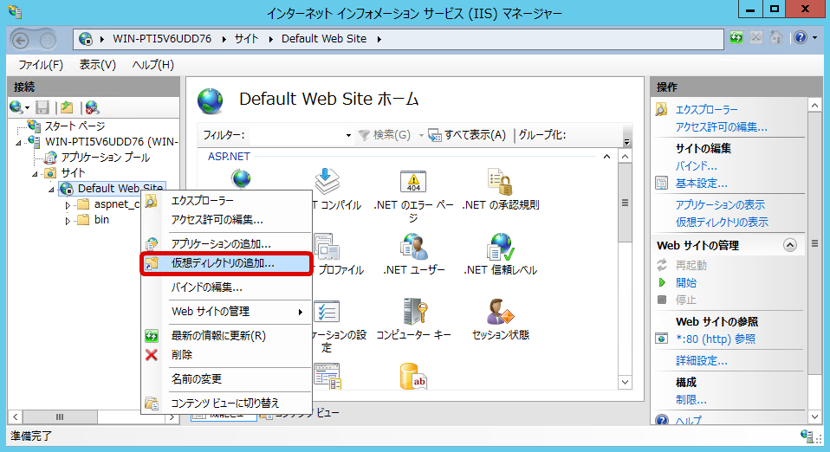Click the フィルター input field
The width and height of the screenshot is (830, 452).
click(x=300, y=135)
